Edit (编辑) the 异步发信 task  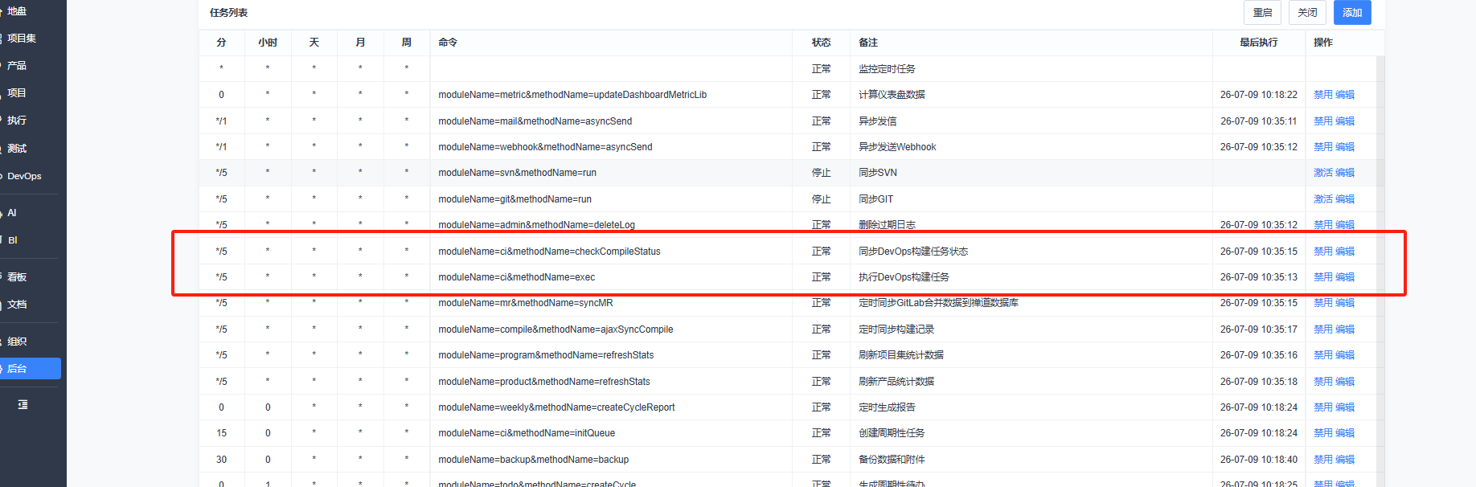coord(1345,121)
